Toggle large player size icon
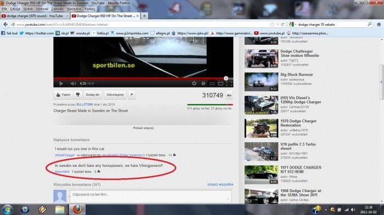The height and width of the screenshot is (215, 384). [x=221, y=84]
